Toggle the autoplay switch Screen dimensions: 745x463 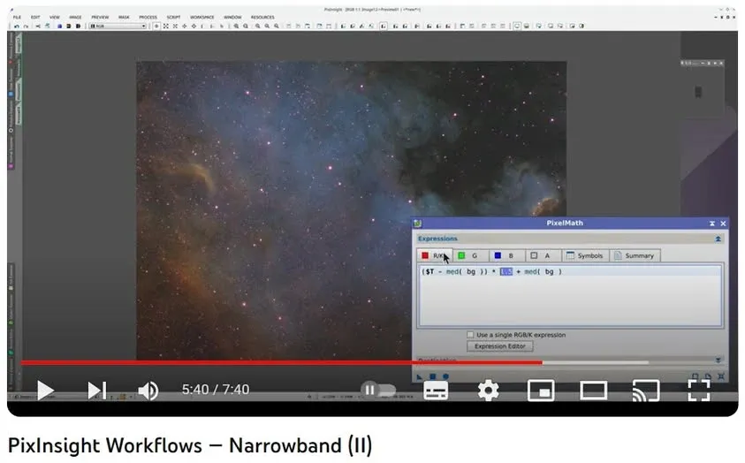[378, 391]
